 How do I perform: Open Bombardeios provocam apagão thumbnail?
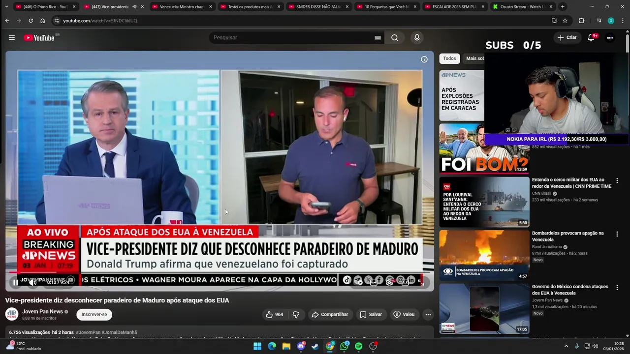click(x=484, y=256)
